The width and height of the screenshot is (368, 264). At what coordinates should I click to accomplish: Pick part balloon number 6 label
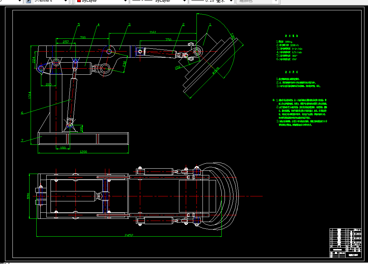point(22,113)
